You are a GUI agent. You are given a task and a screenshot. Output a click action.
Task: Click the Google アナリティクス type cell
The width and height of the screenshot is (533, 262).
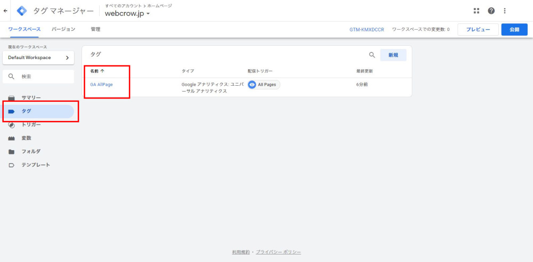click(x=213, y=88)
